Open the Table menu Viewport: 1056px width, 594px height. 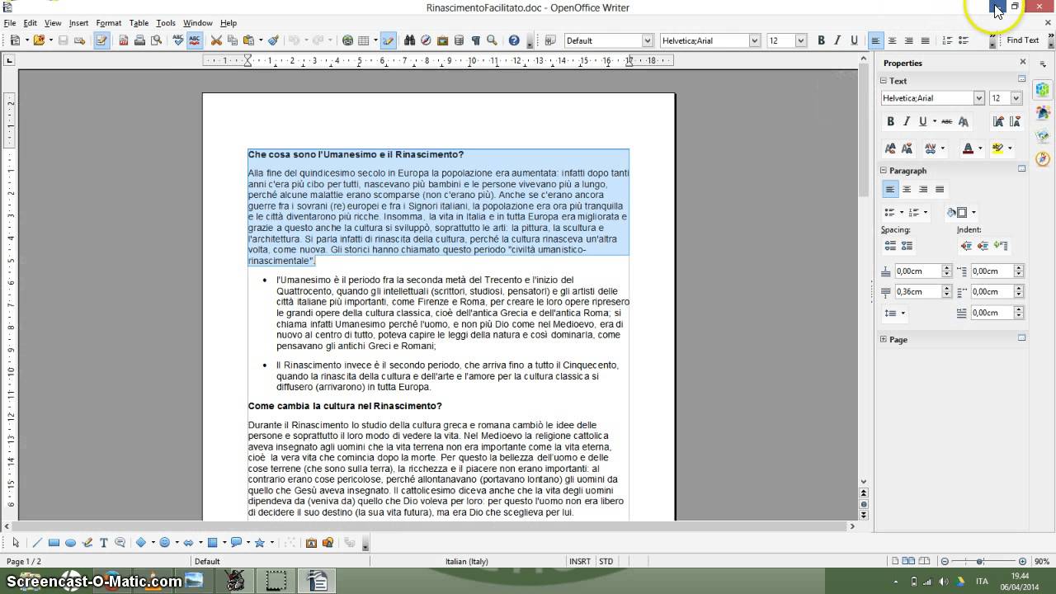click(139, 23)
